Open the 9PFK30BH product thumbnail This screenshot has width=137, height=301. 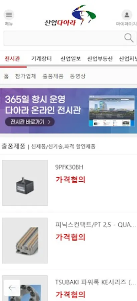(25, 183)
